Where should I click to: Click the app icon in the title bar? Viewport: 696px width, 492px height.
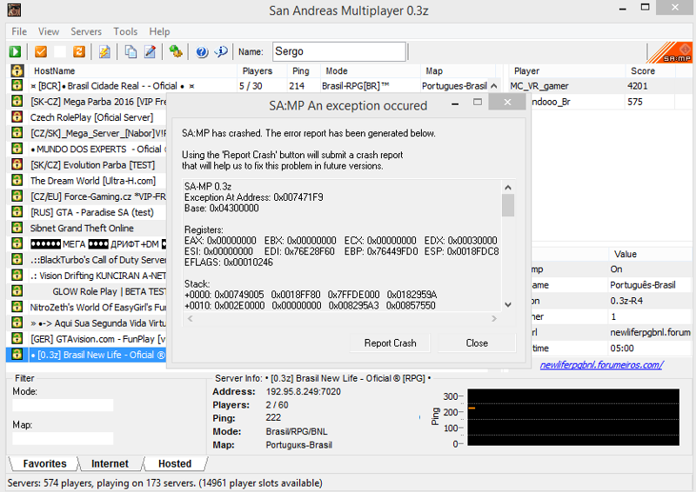pos(14,10)
